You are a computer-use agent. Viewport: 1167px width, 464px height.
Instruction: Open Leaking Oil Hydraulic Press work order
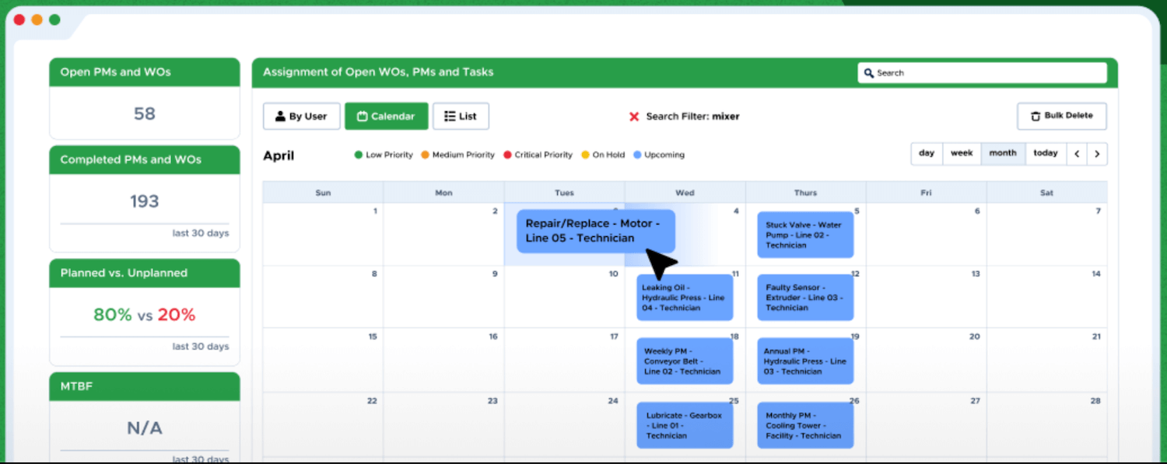(685, 298)
